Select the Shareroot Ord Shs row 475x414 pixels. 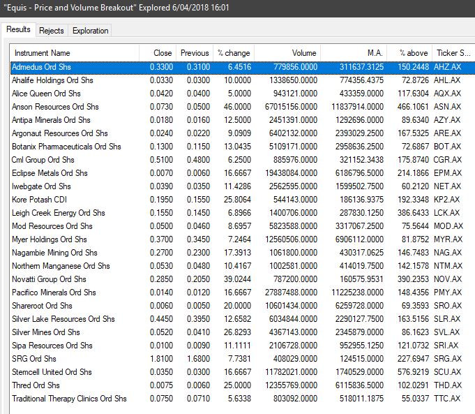243,306
